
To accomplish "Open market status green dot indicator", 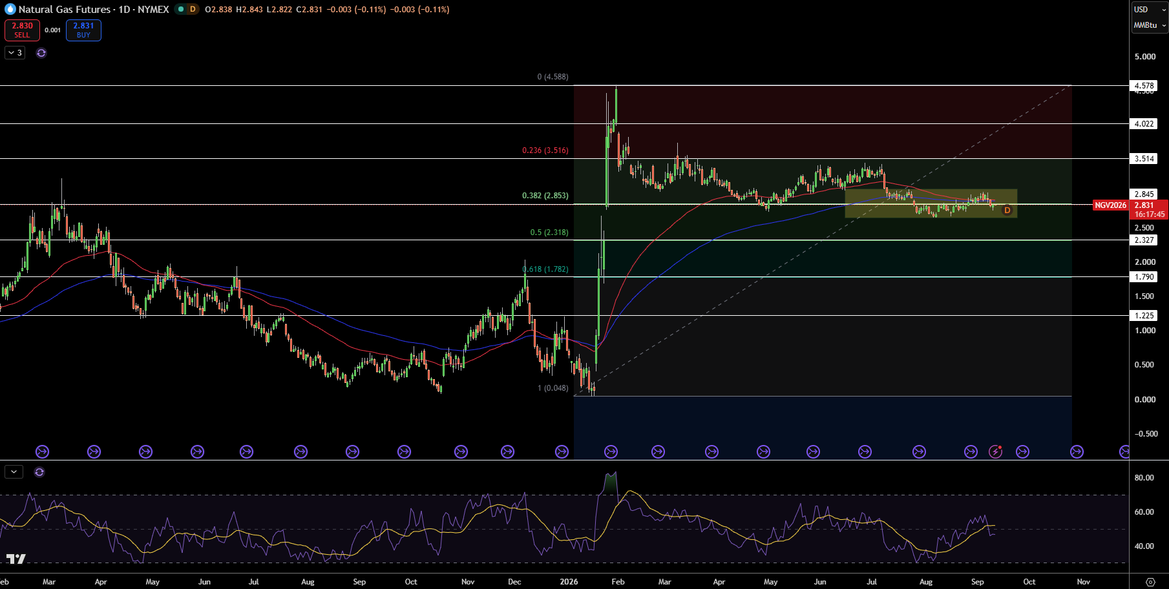I will [x=181, y=9].
